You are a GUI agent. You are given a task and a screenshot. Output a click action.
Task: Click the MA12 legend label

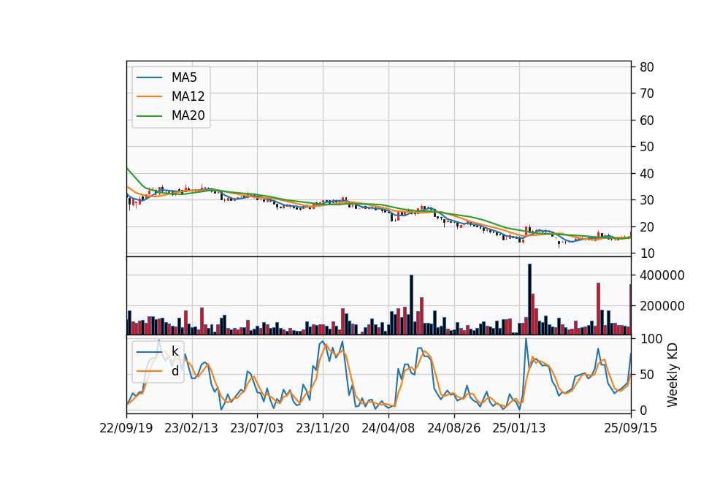click(188, 96)
